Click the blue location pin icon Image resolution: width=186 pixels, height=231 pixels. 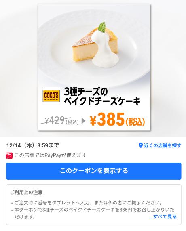(141, 145)
